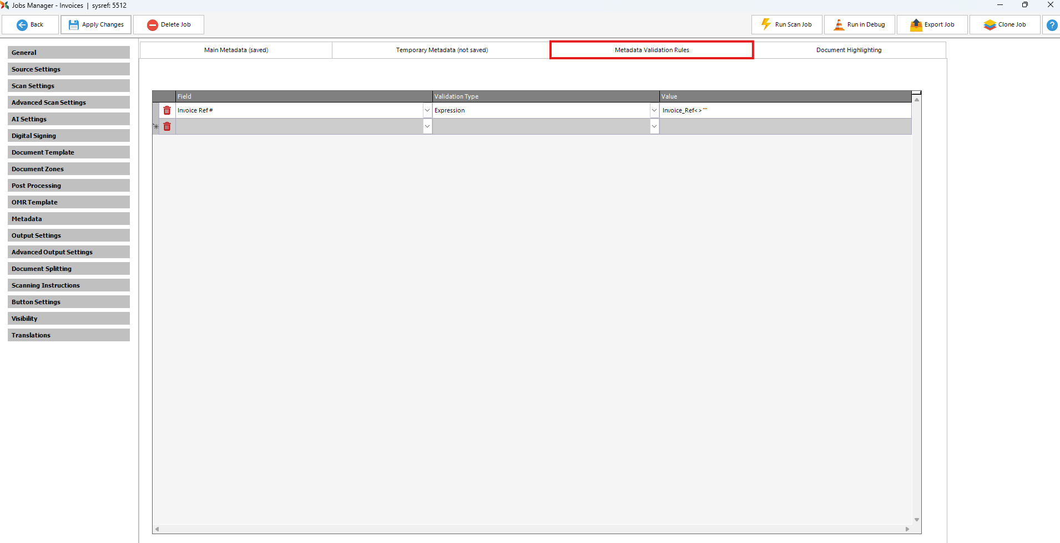Screen dimensions: 1060x543
Task: Open the Metadata section
Action: [69, 219]
